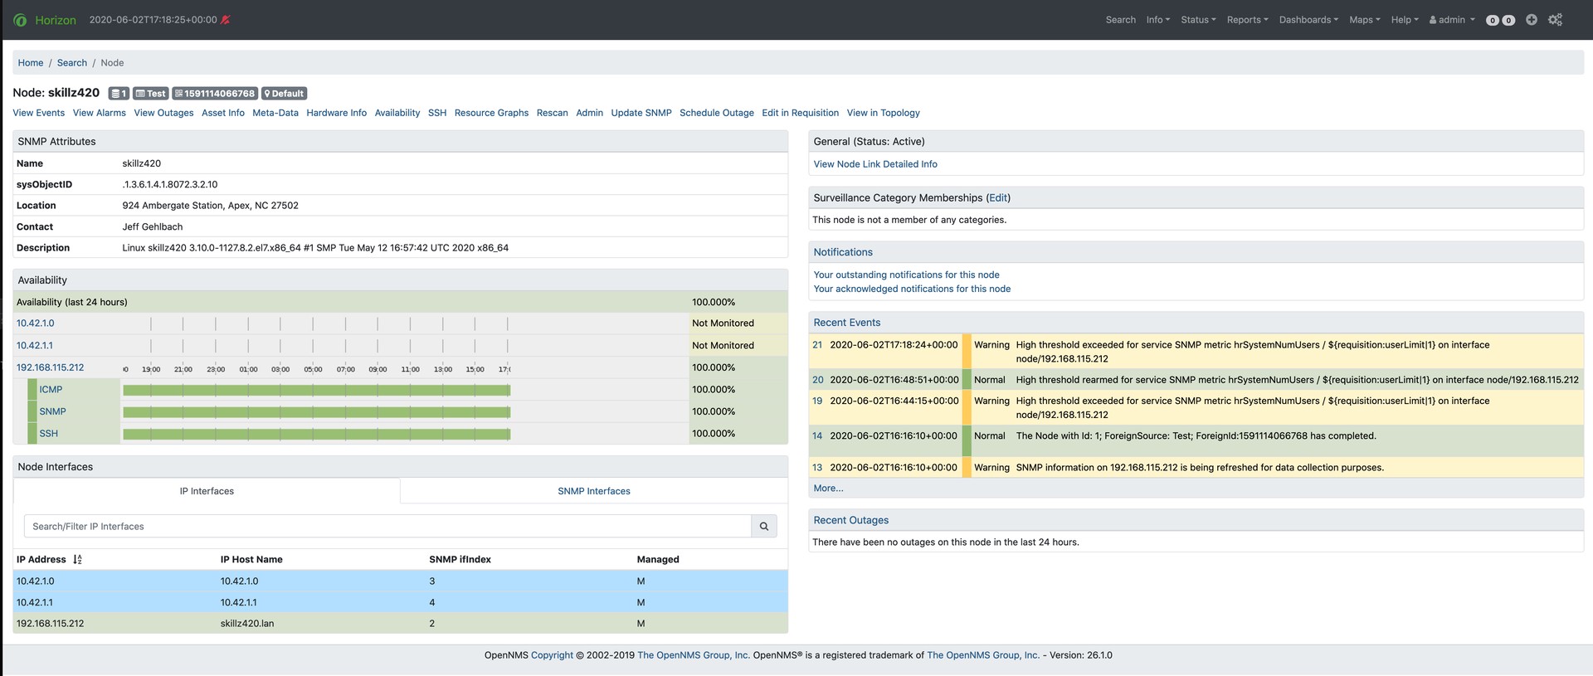
Task: Select the IP Interfaces tab
Action: pos(207,491)
